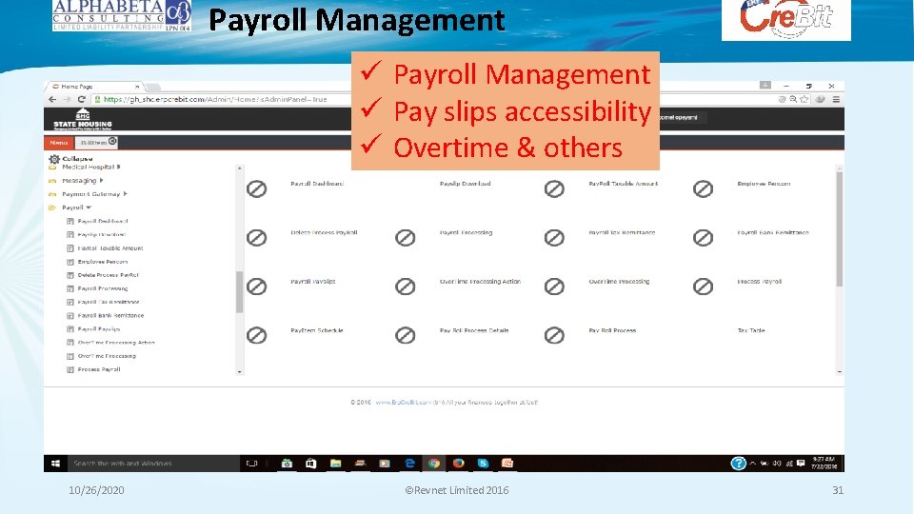The width and height of the screenshot is (914, 514).
Task: Click the Payroll Dashboard icon in the main panel
Action: pyautogui.click(x=256, y=188)
